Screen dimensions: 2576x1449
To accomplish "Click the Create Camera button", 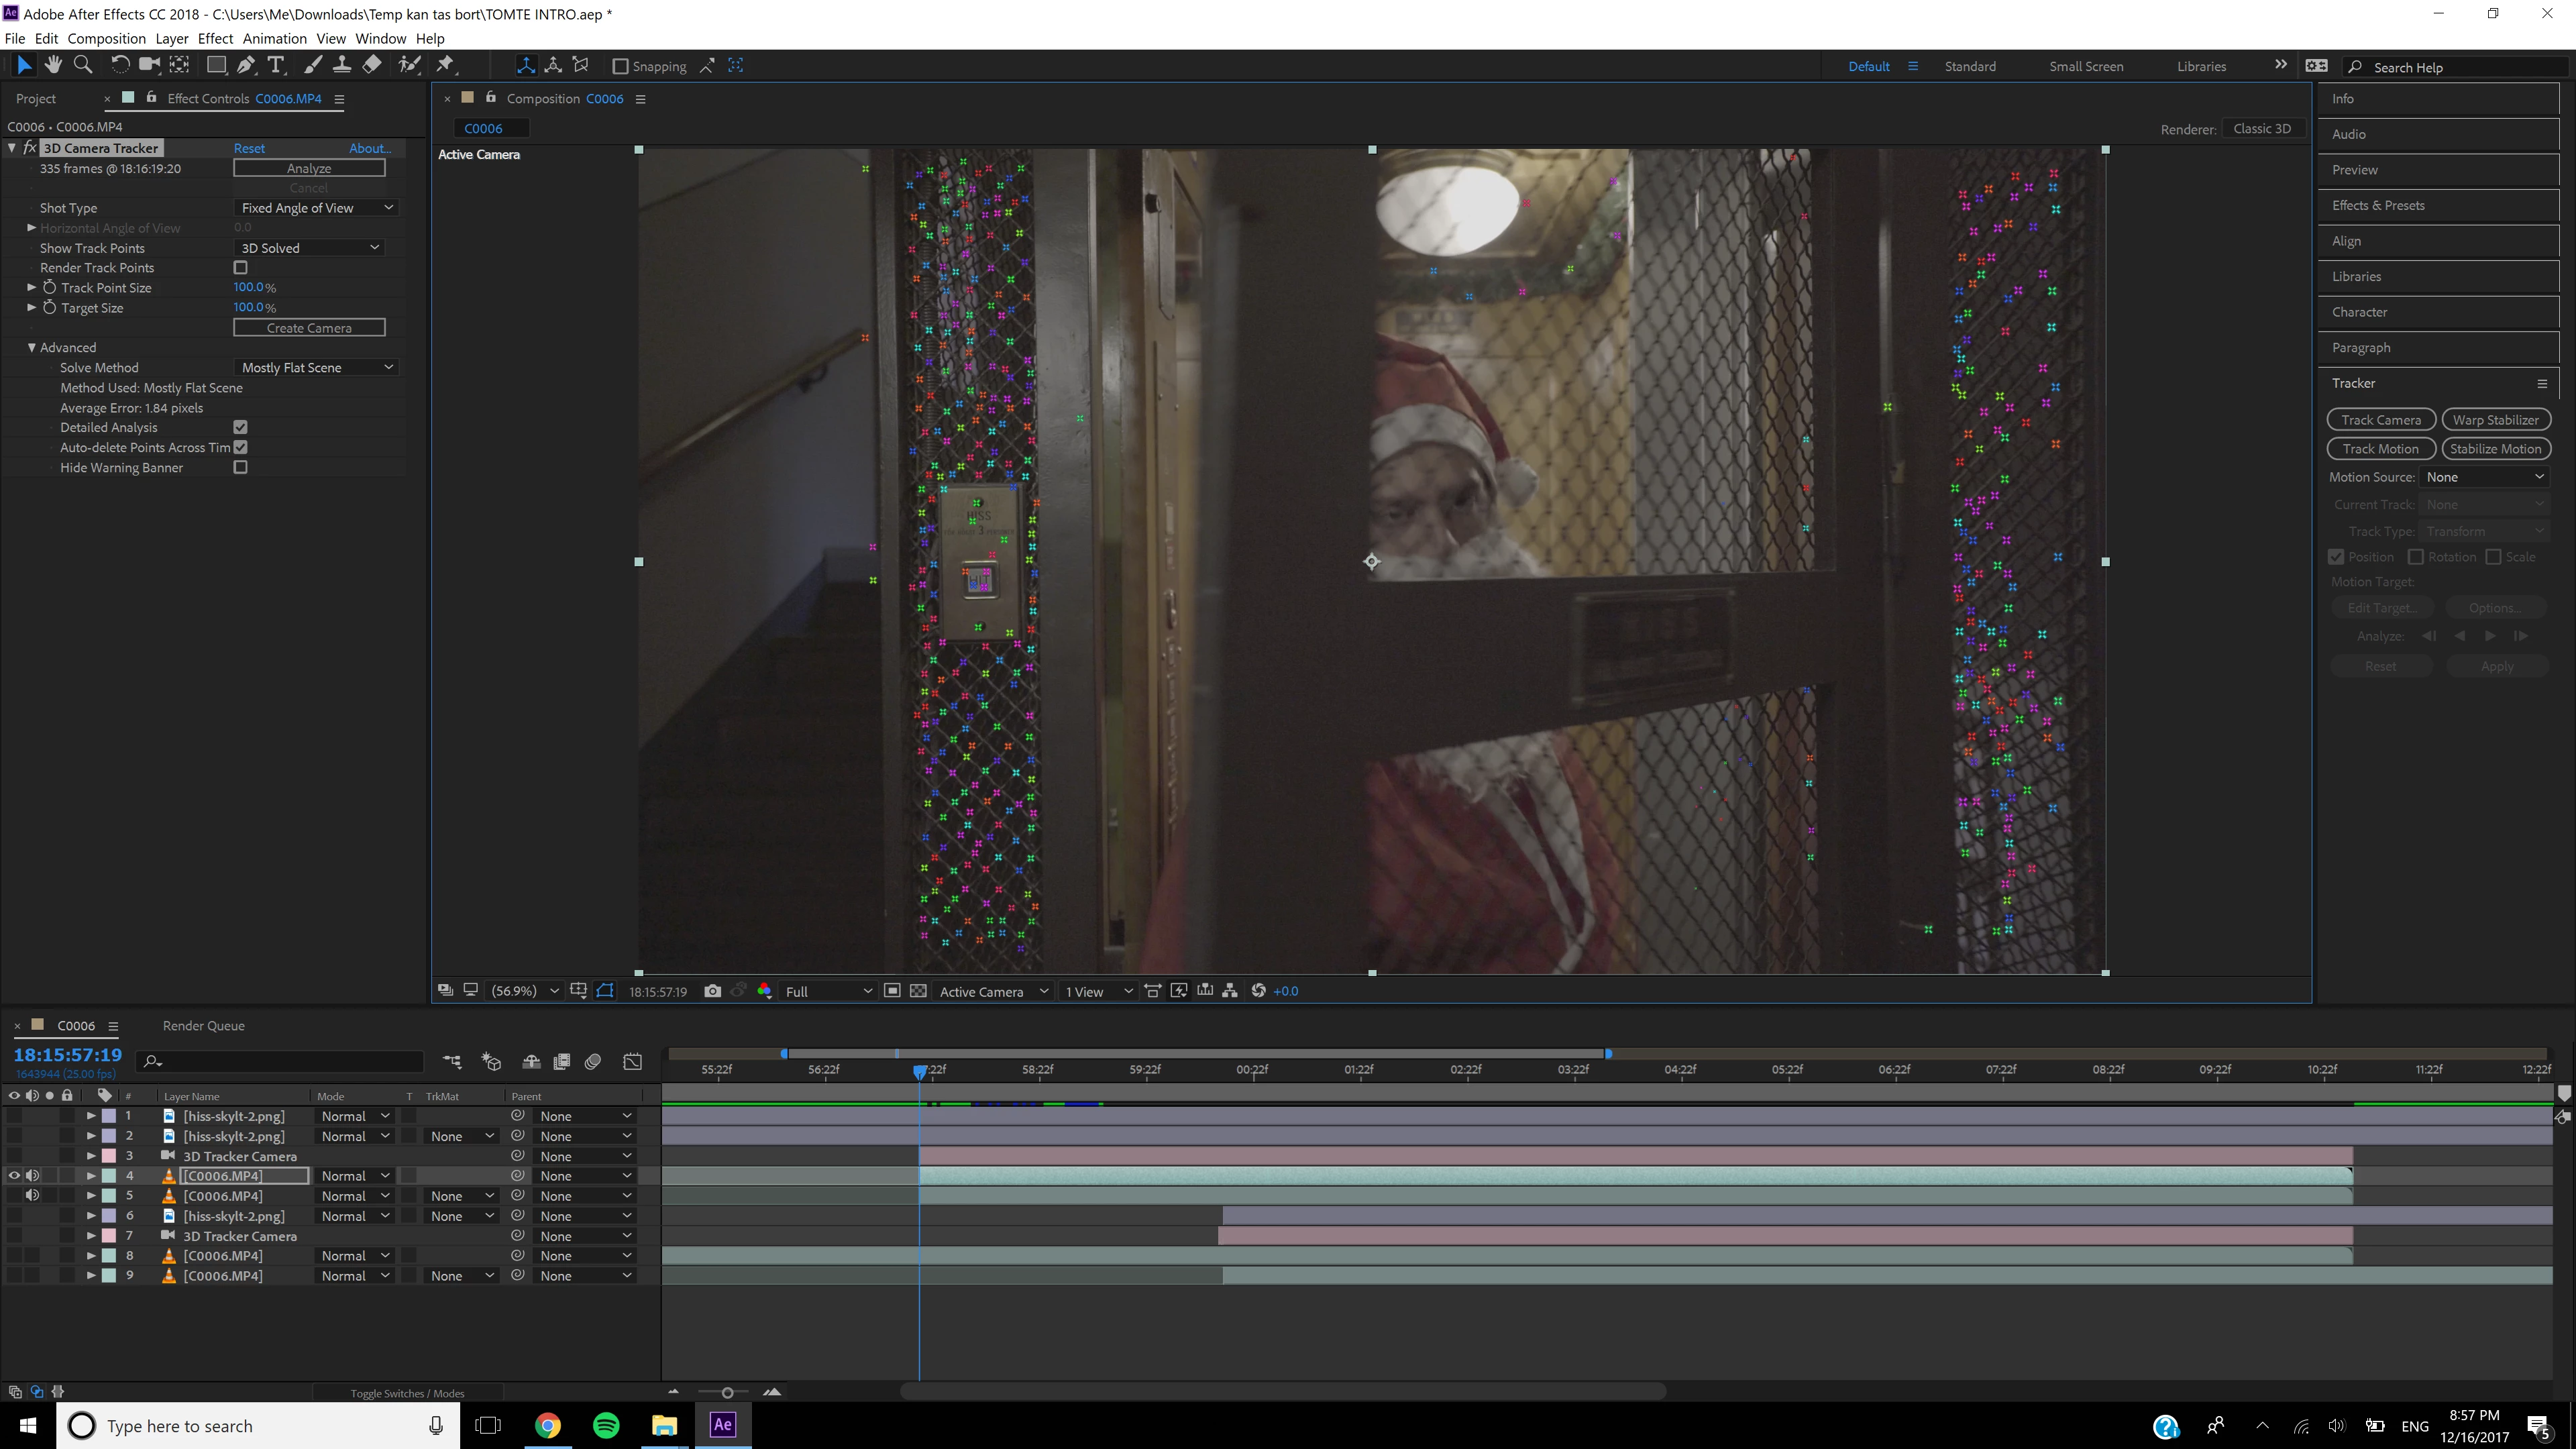I will (309, 328).
